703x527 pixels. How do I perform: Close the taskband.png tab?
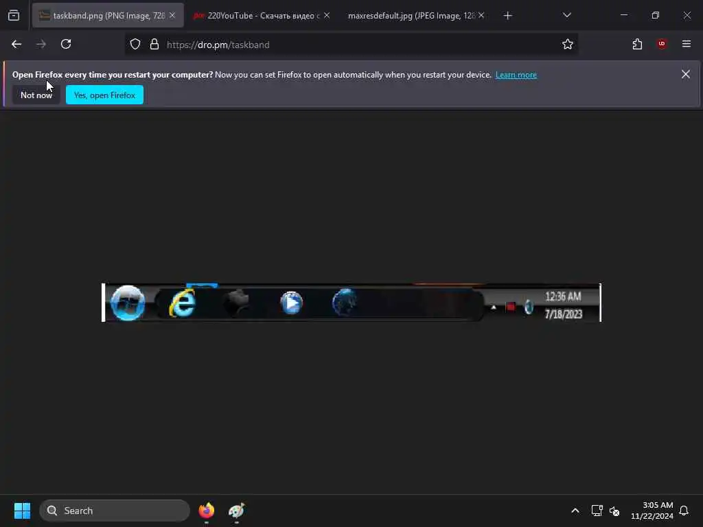pos(172,15)
